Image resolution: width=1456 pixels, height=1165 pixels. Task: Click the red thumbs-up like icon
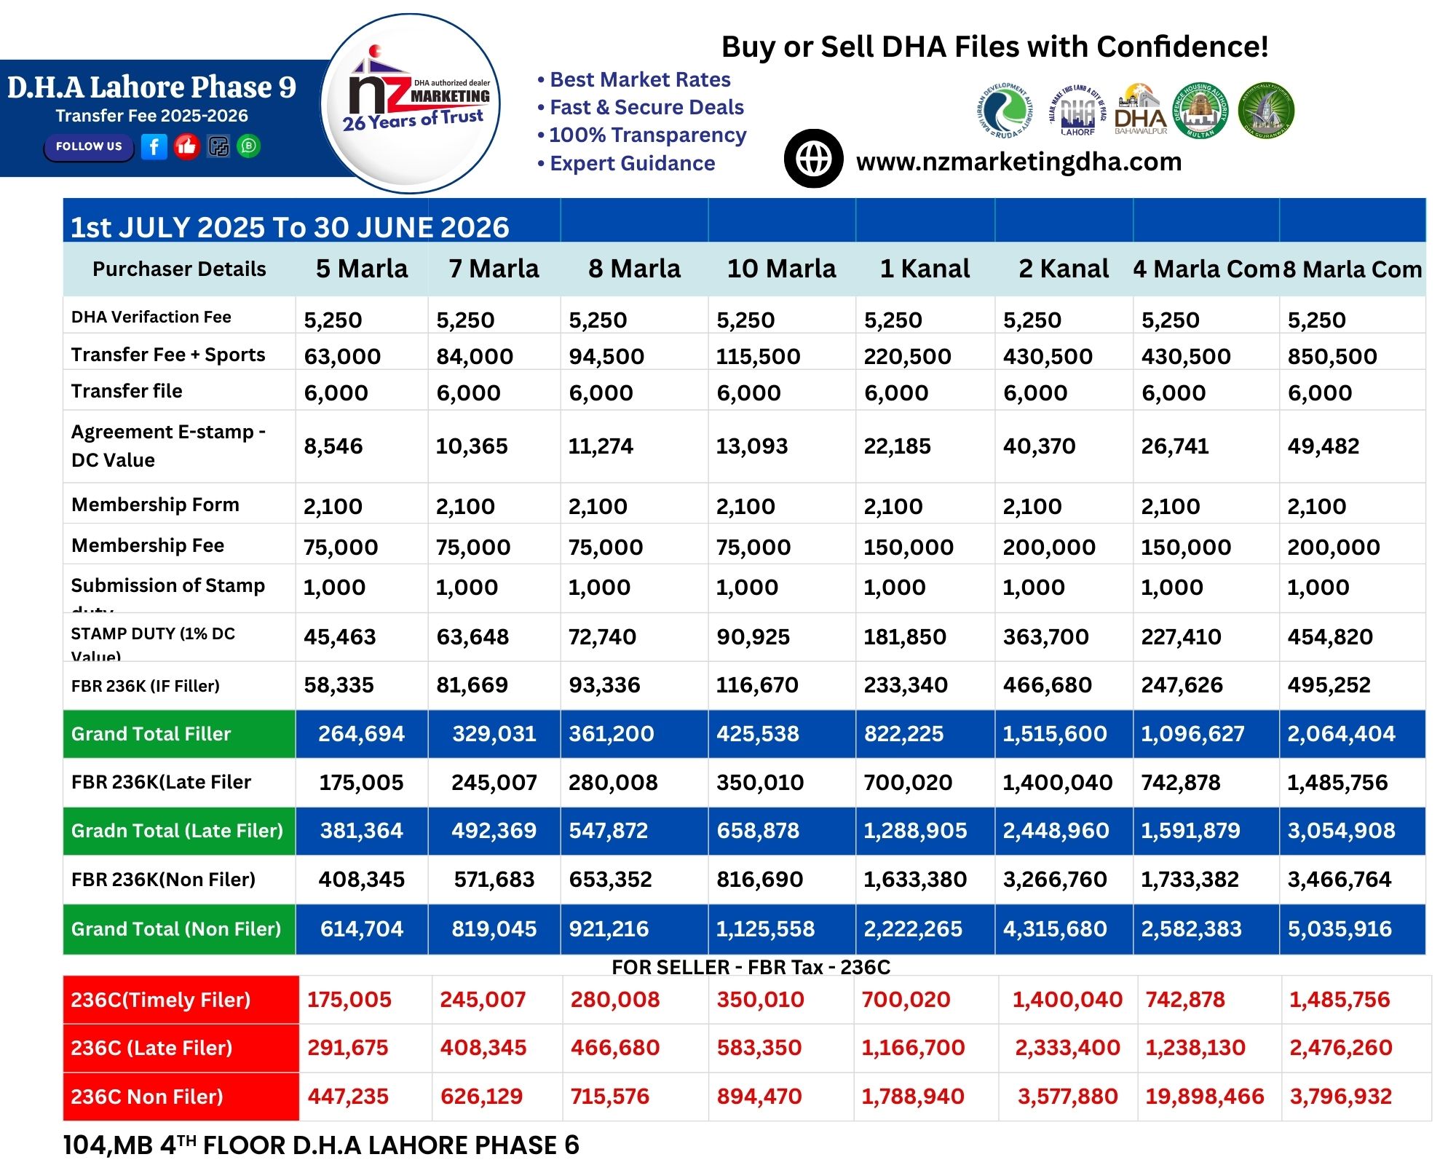(x=186, y=146)
